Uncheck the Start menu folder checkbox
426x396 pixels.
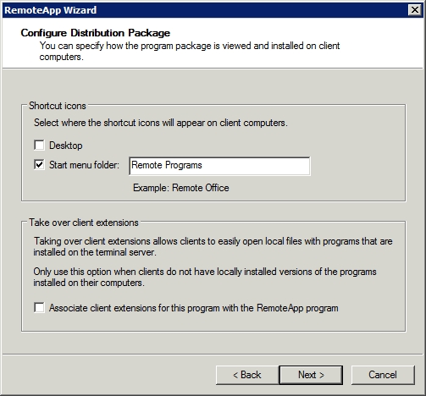click(39, 164)
